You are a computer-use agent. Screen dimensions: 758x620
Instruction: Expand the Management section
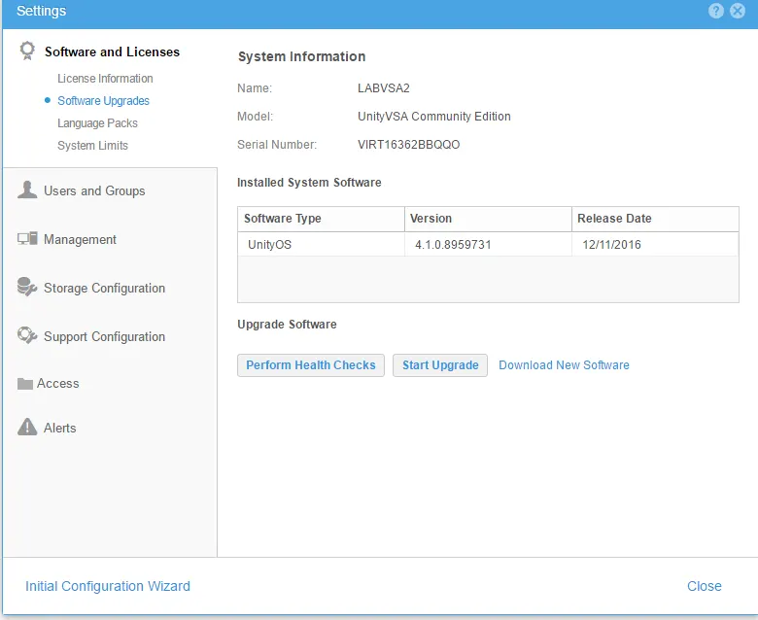coord(80,239)
